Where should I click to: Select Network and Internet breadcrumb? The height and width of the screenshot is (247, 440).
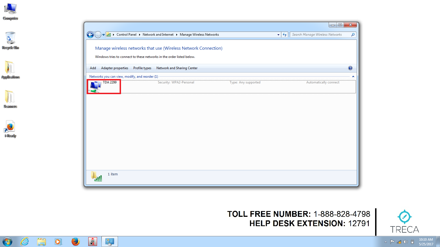pos(158,35)
